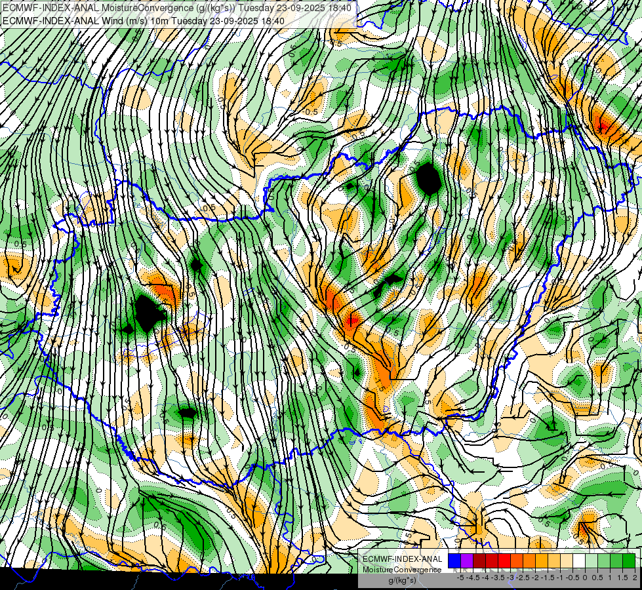Viewport: 642px width, 590px height.
Task: Click the ECMWF-INDEX-ANAL label in the legend
Action: [x=402, y=559]
